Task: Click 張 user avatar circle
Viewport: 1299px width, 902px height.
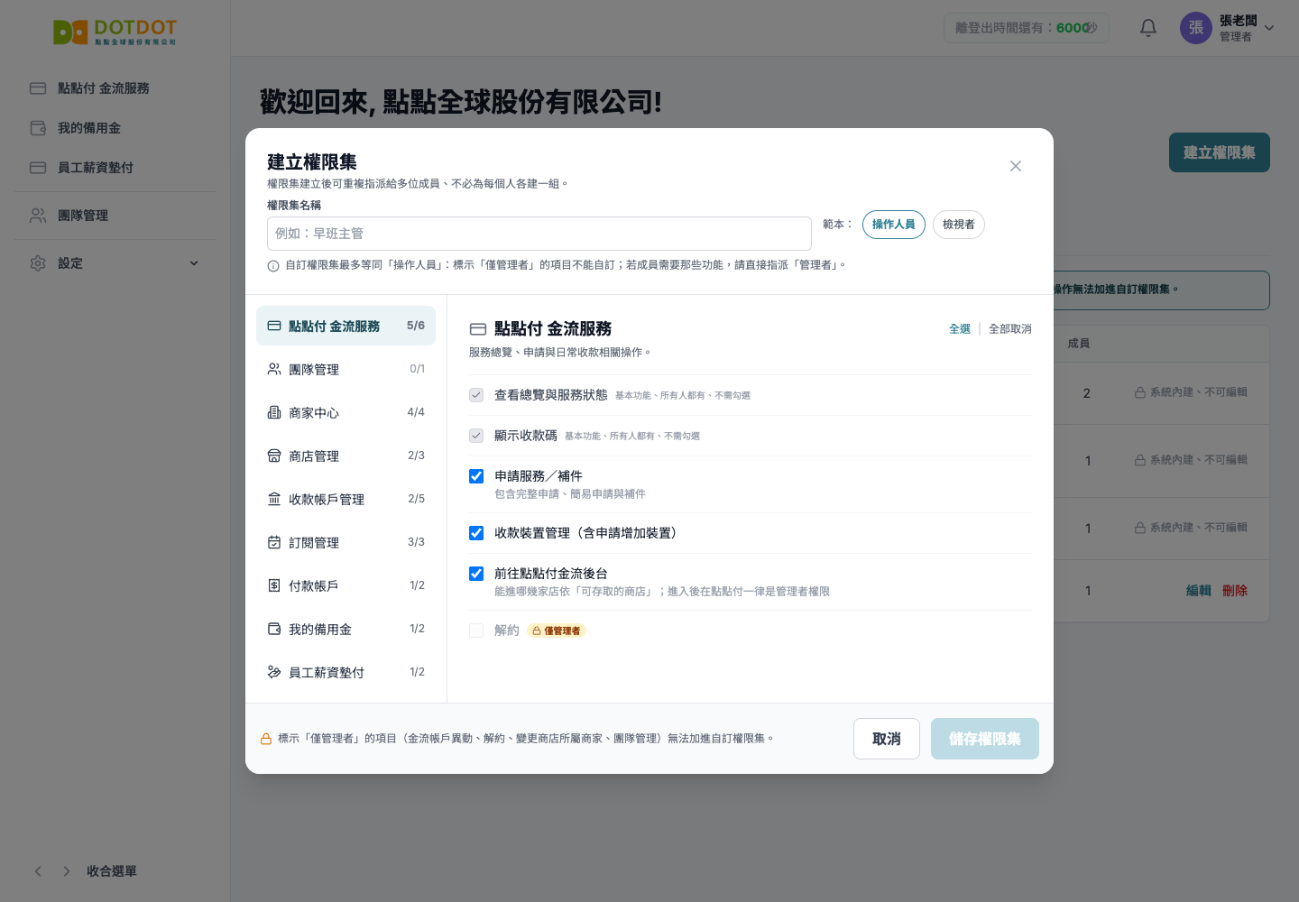Action: [x=1196, y=28]
